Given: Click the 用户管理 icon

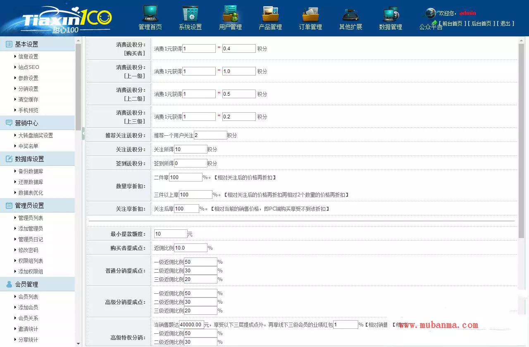Looking at the screenshot, I should click(x=230, y=14).
